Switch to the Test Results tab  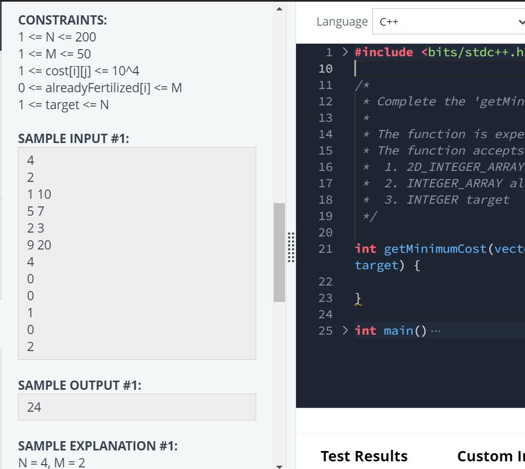364,456
